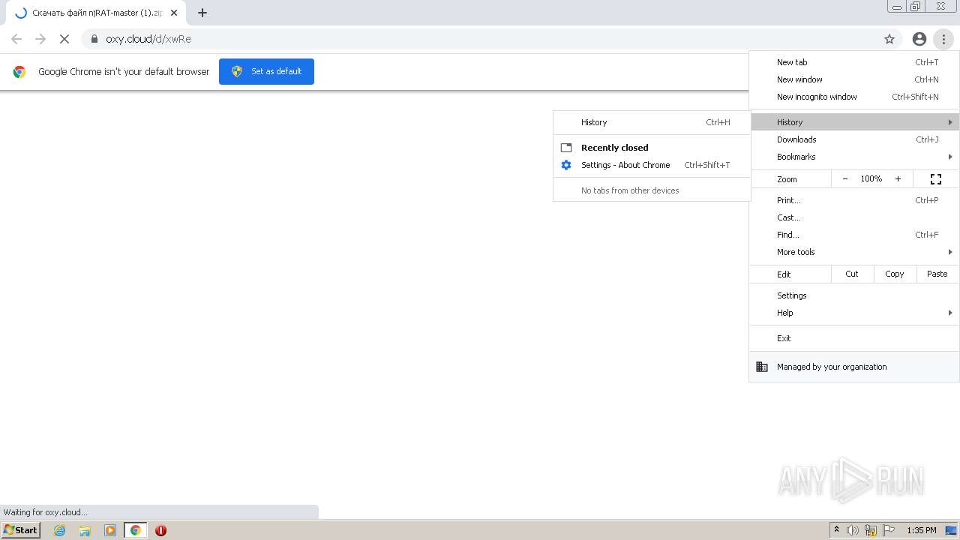Show hidden tray icons arrow
This screenshot has height=540, width=960.
[x=836, y=530]
